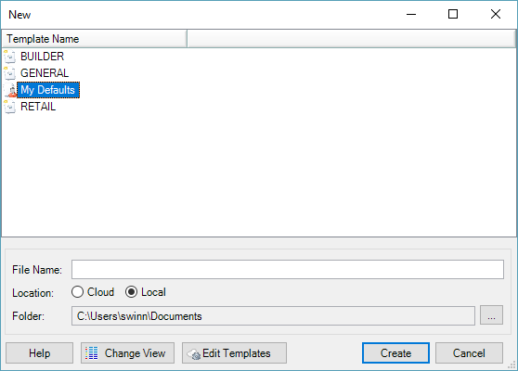Choose the Cloud location radio button
This screenshot has height=371, width=518.
(77, 292)
